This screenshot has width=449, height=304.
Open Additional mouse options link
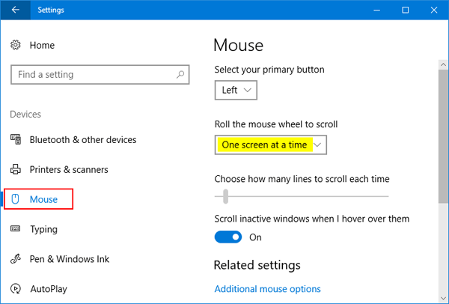pos(267,289)
